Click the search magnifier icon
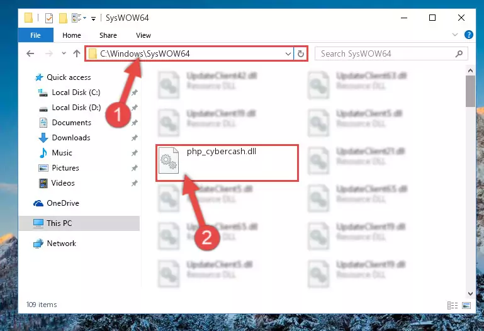Screen dimensions: 484x331 point(459,54)
